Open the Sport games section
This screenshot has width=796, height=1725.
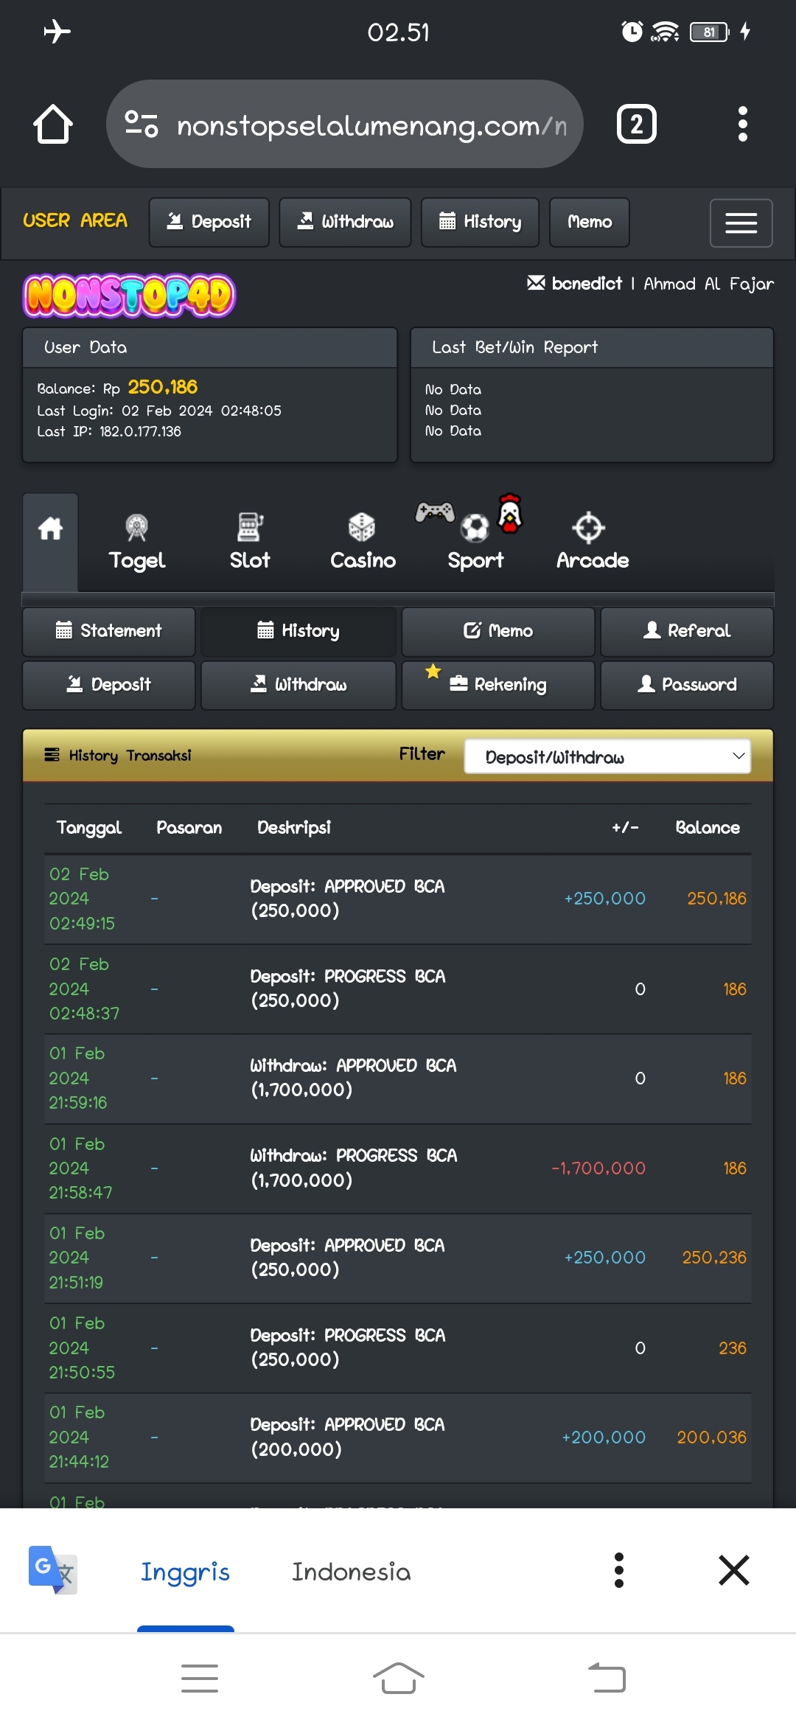pos(475,542)
